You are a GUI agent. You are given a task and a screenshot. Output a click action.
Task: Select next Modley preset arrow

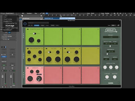119,37
